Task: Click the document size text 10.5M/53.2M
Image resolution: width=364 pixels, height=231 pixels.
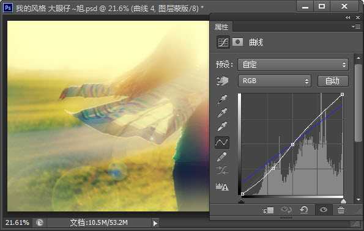Action: pyautogui.click(x=108, y=222)
